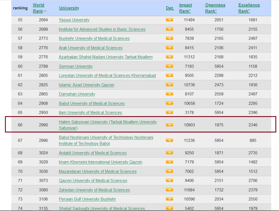Click details arrow for Bushehr University of Medical Sciences
Screen dimensions: 279x211
170,38
